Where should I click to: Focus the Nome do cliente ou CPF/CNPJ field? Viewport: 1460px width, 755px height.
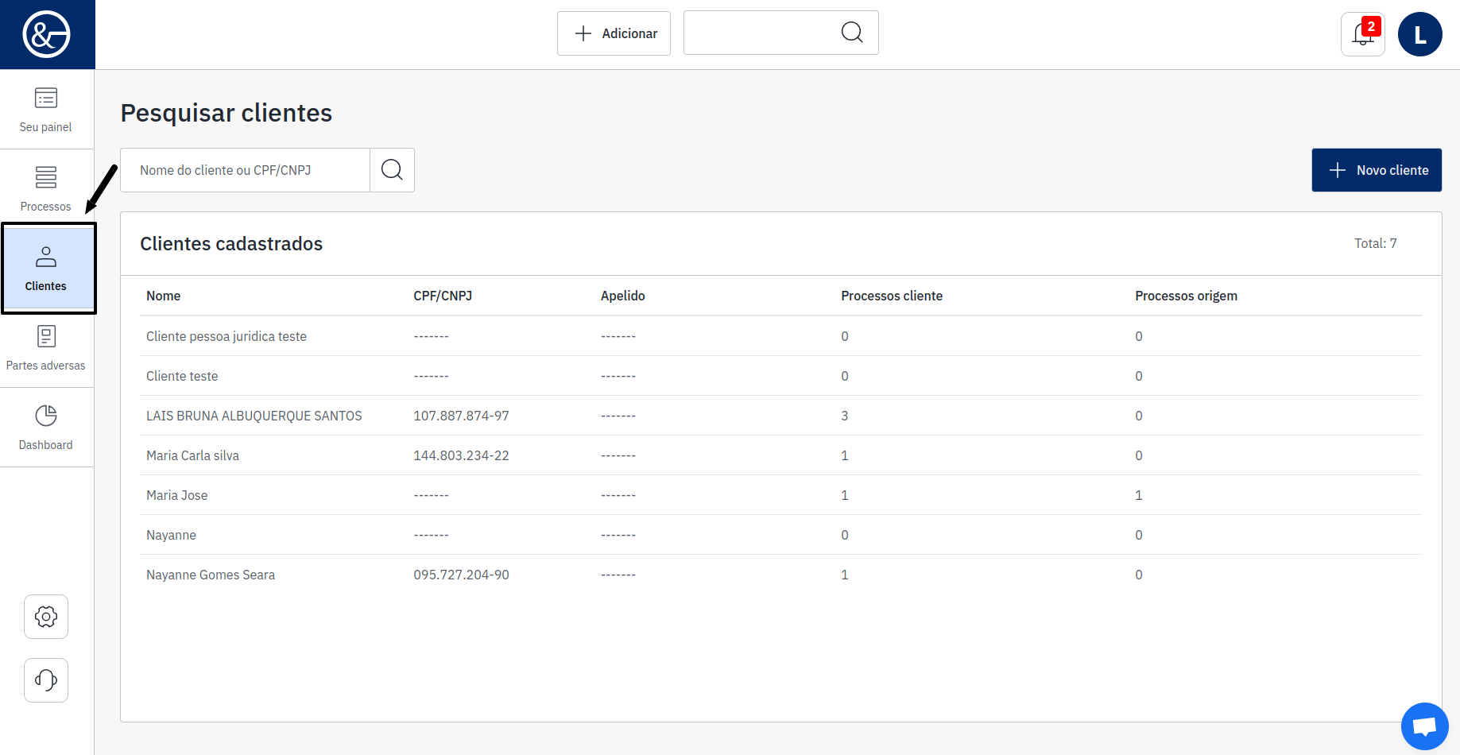click(x=246, y=170)
